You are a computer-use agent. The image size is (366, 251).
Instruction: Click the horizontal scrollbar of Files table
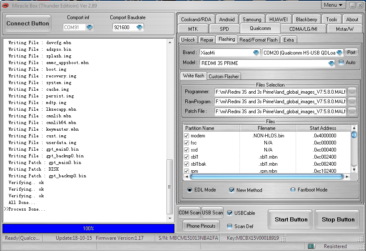pos(266,176)
